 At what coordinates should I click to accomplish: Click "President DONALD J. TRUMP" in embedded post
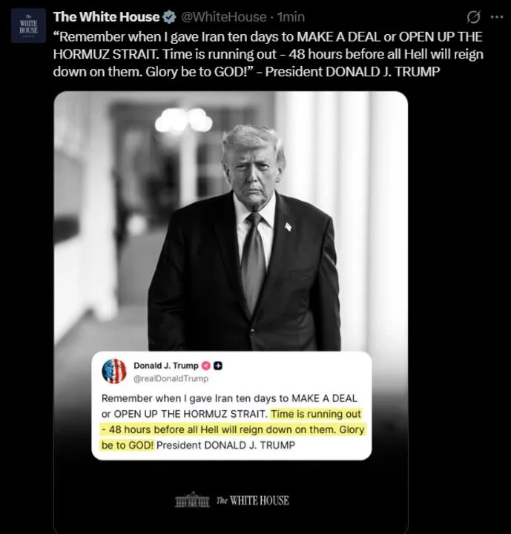226,446
